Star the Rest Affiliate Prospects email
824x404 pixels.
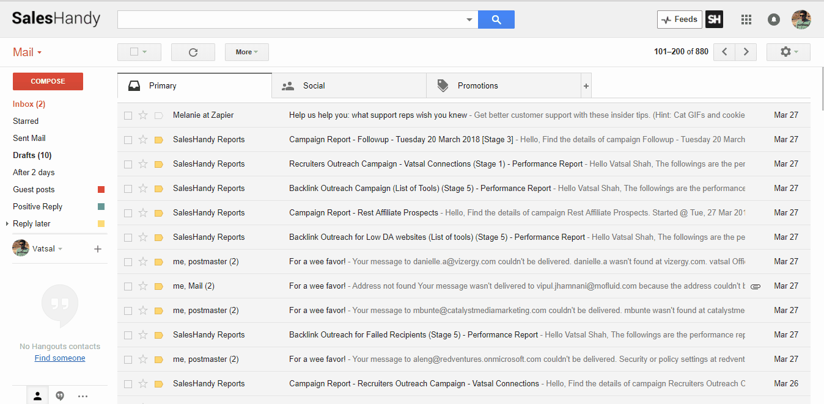click(143, 212)
